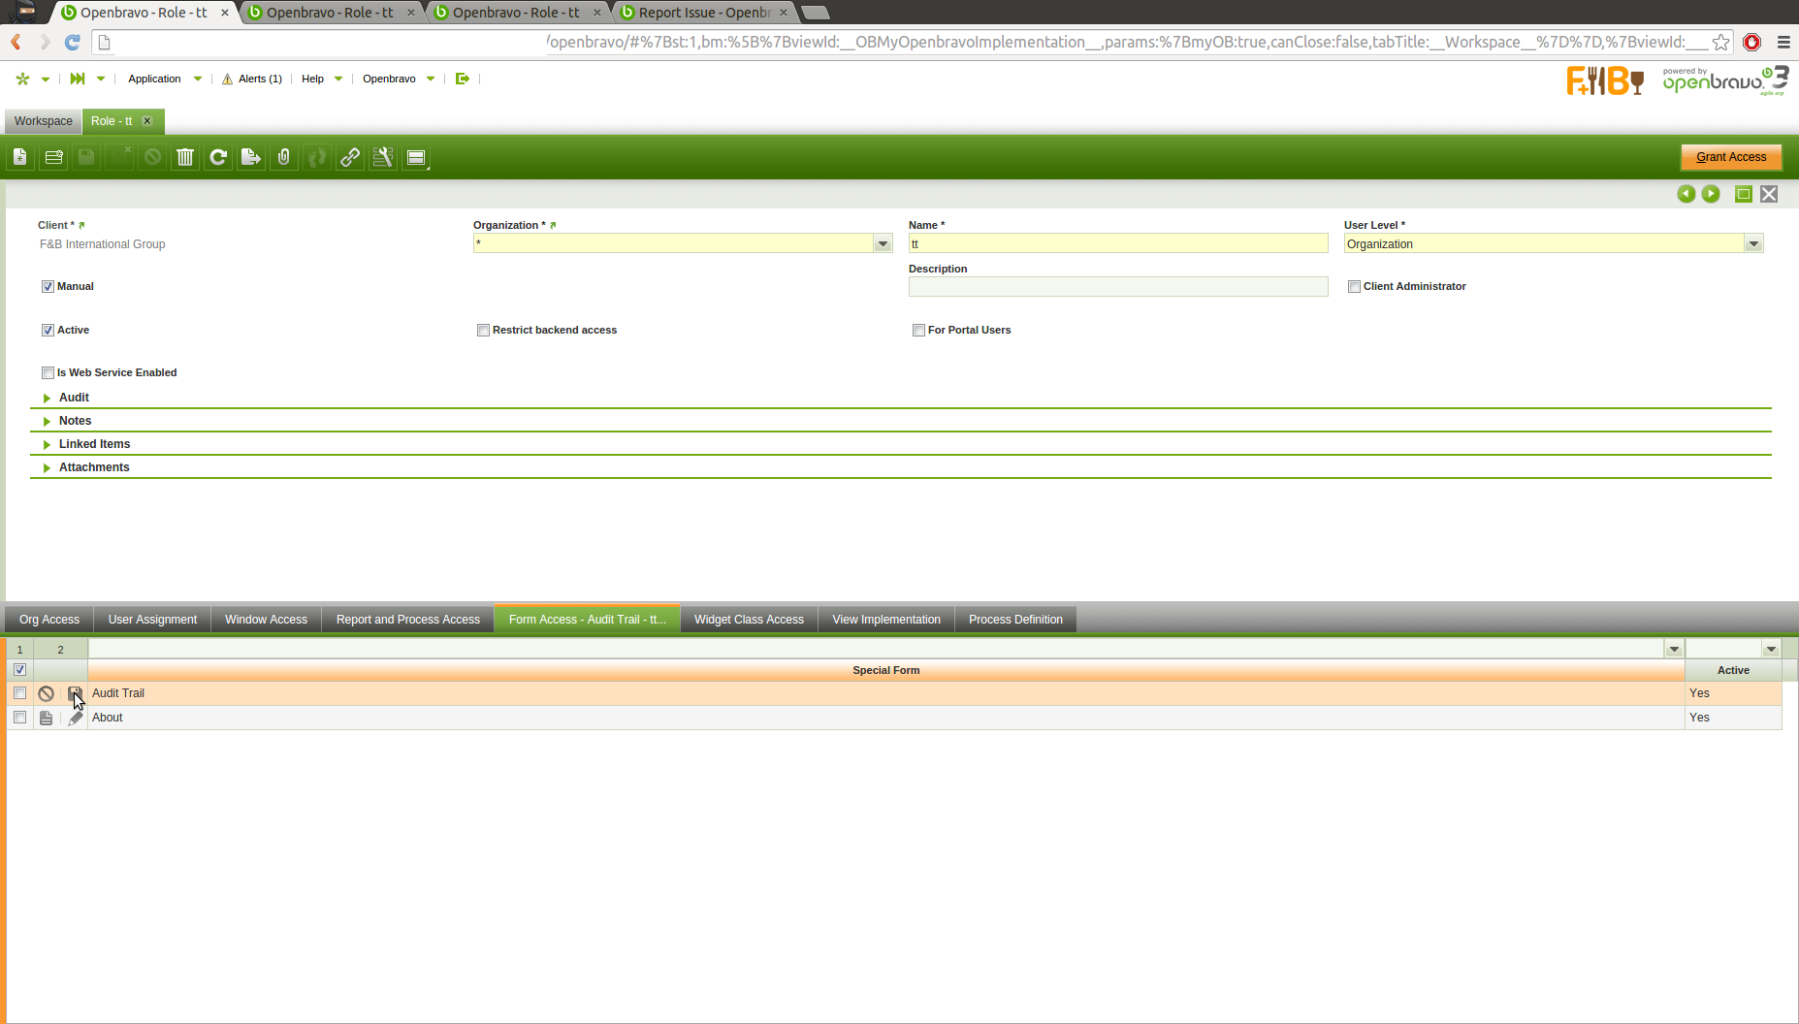The height and width of the screenshot is (1024, 1799).
Task: Click the trash delete record icon
Action: coord(185,157)
